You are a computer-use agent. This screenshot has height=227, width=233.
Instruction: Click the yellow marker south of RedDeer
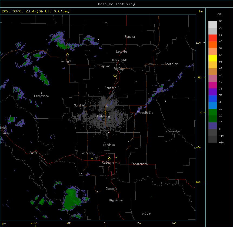(x=115, y=76)
